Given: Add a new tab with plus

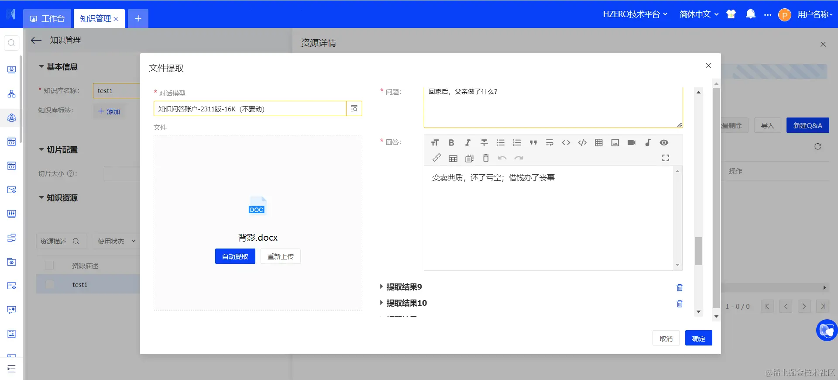Looking at the screenshot, I should pyautogui.click(x=138, y=18).
